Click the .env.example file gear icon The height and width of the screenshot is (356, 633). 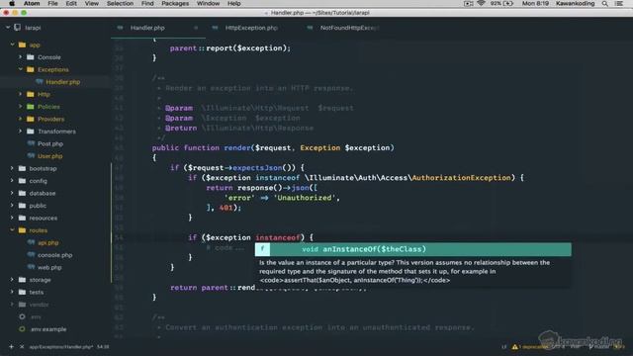22,329
